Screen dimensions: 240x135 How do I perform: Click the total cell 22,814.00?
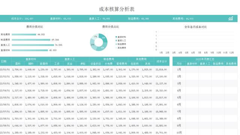(x=161, y=69)
